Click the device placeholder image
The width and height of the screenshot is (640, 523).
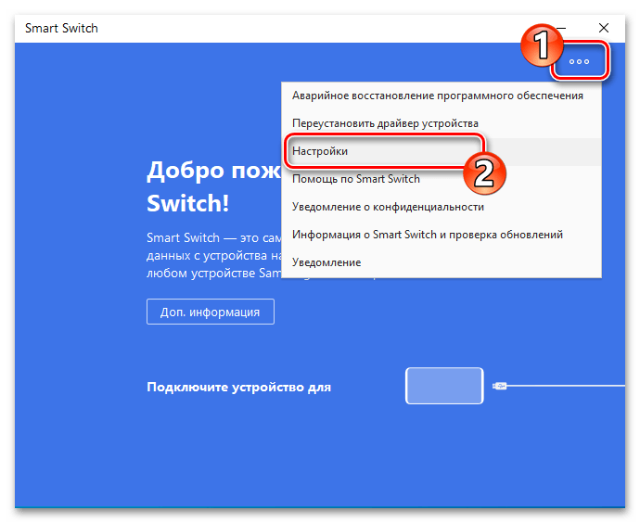click(444, 386)
